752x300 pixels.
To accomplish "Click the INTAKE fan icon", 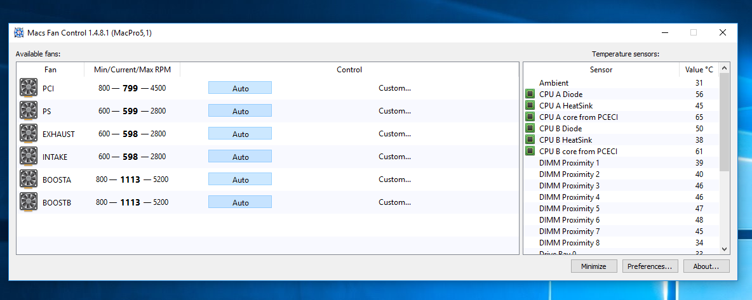I will [x=29, y=157].
